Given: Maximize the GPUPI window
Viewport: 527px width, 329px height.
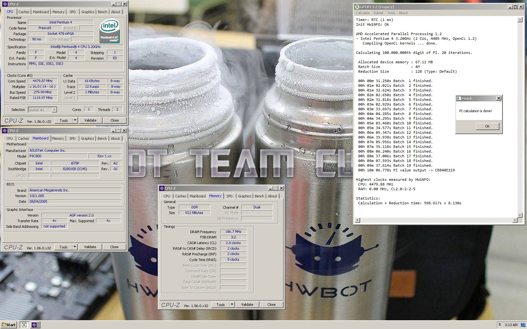Looking at the screenshot, I should click(515, 7).
